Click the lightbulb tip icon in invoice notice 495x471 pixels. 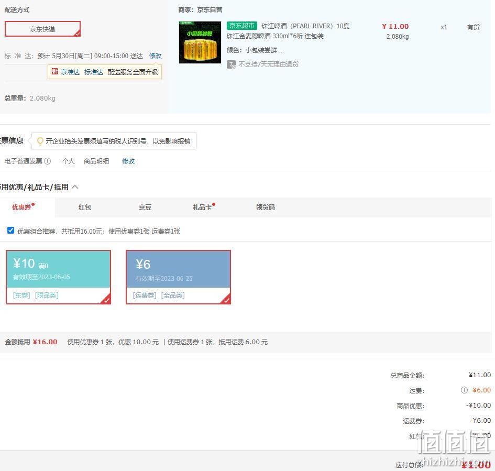40,141
